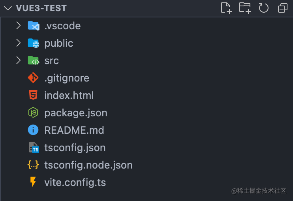Select the src folder name

pyautogui.click(x=51, y=61)
